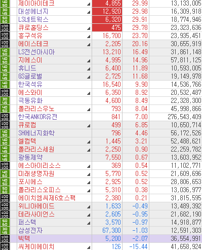Click the 30/45 margin badge beside 극동유화
202x250 pixels.
click(5, 101)
